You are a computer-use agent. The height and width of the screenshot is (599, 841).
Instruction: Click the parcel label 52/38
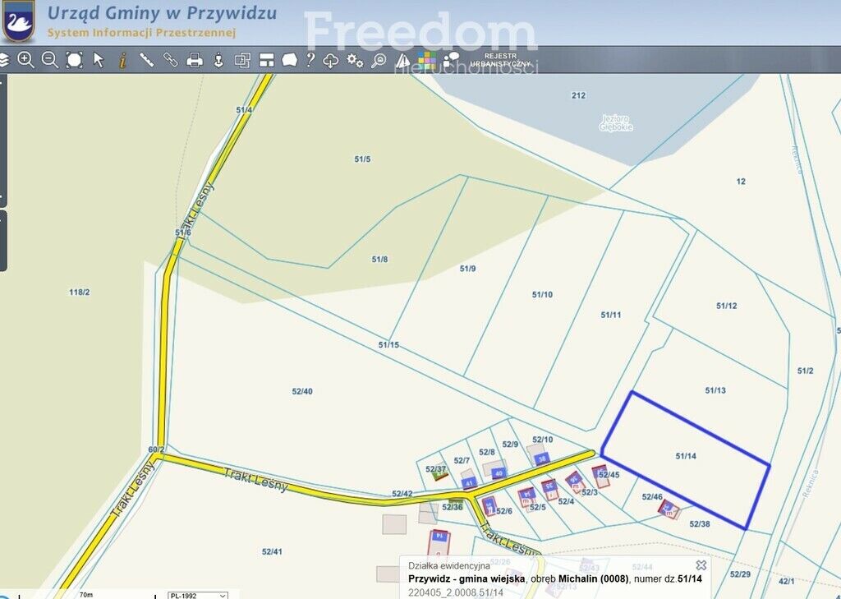click(x=700, y=524)
